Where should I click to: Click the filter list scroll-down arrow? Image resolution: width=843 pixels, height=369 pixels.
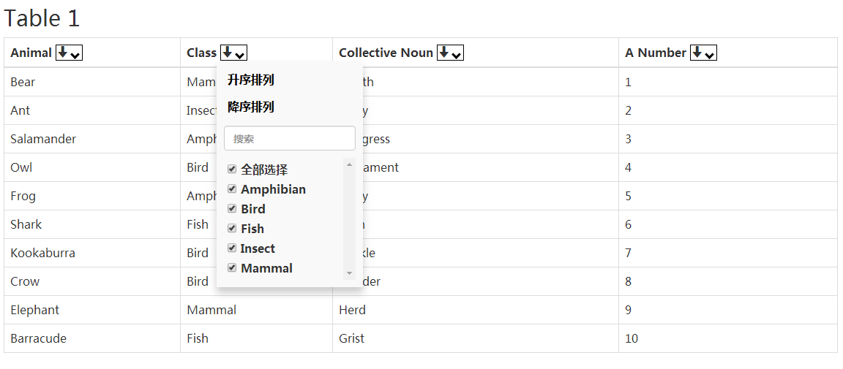[350, 273]
